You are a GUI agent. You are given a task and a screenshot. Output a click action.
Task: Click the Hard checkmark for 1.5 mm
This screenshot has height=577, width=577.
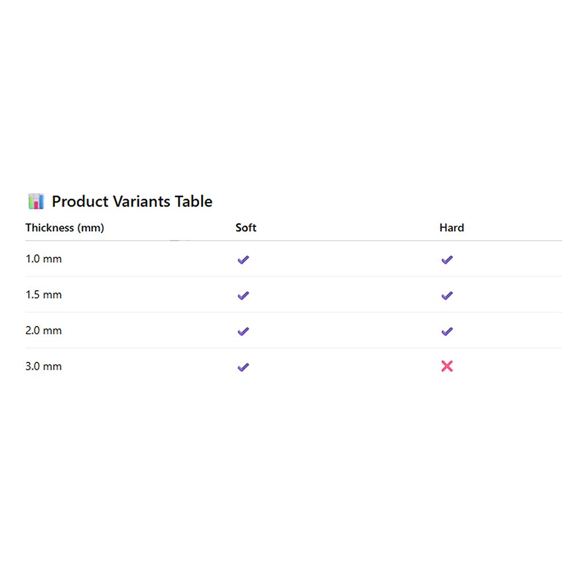coord(447,295)
